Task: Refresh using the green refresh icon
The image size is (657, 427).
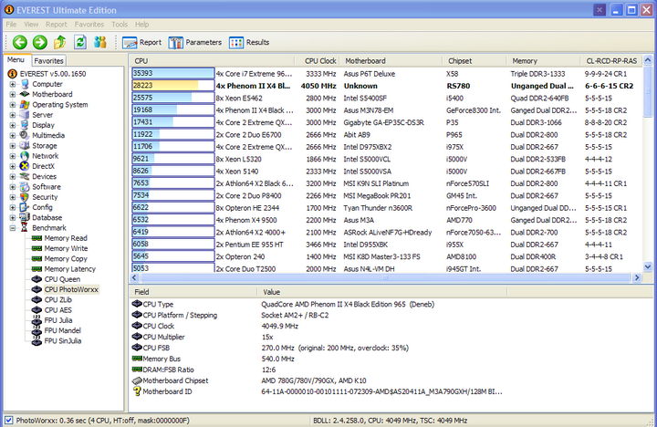Action: (x=80, y=42)
